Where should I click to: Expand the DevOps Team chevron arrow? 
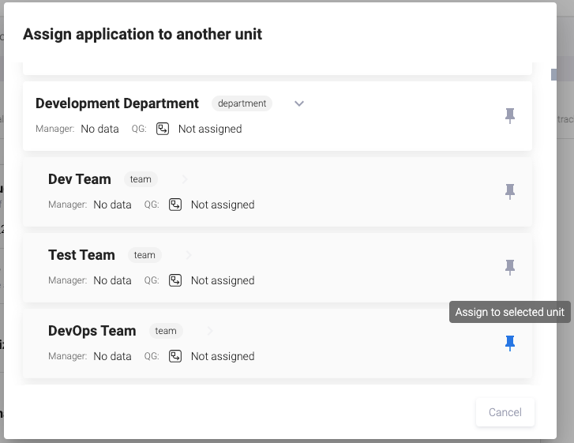click(x=210, y=331)
